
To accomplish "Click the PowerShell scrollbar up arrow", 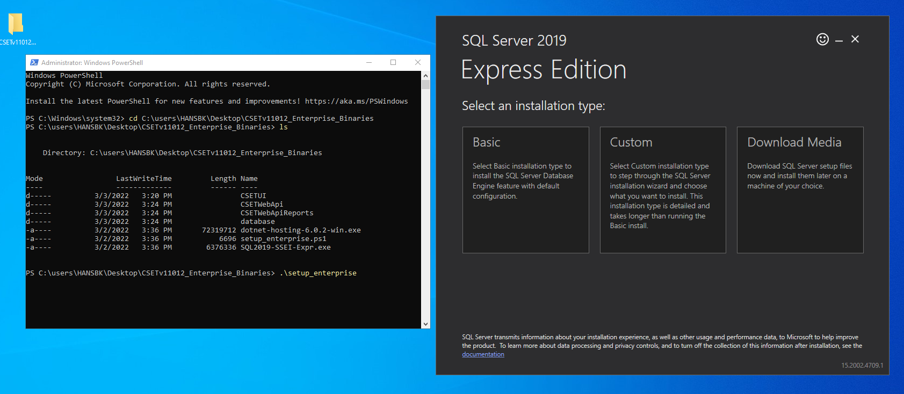I will (425, 75).
